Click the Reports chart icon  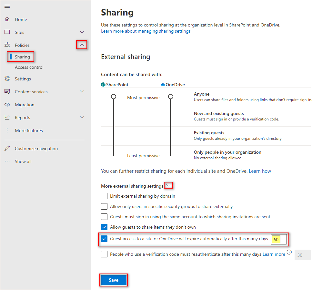coord(7,117)
